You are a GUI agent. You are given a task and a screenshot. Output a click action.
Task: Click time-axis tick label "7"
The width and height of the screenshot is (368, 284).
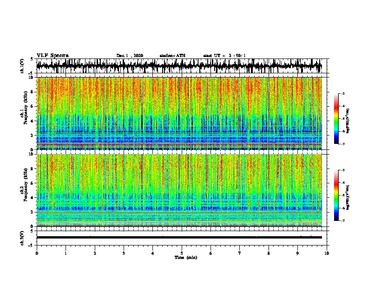pos(240,253)
